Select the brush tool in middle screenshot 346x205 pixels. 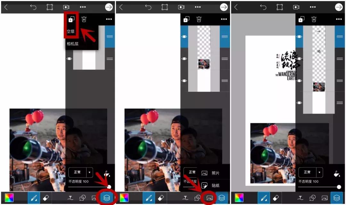(x=149, y=198)
